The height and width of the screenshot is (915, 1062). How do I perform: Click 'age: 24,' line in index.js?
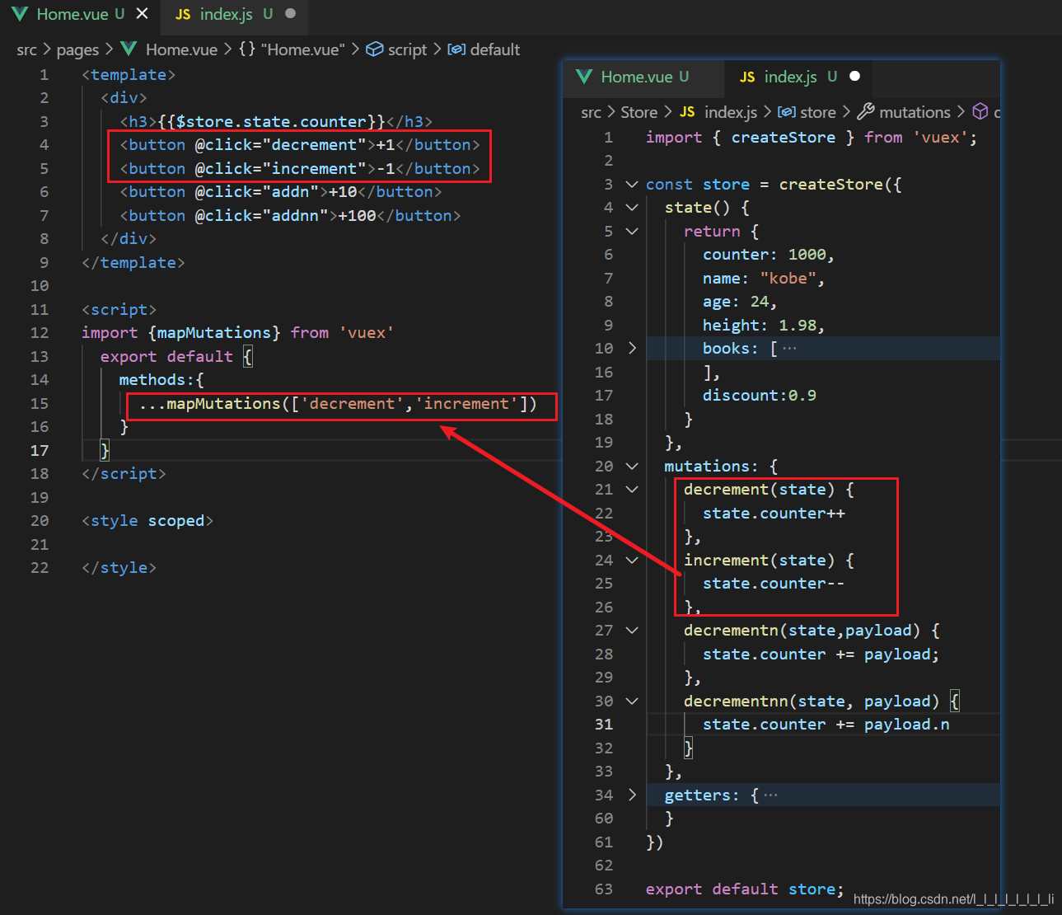(740, 302)
